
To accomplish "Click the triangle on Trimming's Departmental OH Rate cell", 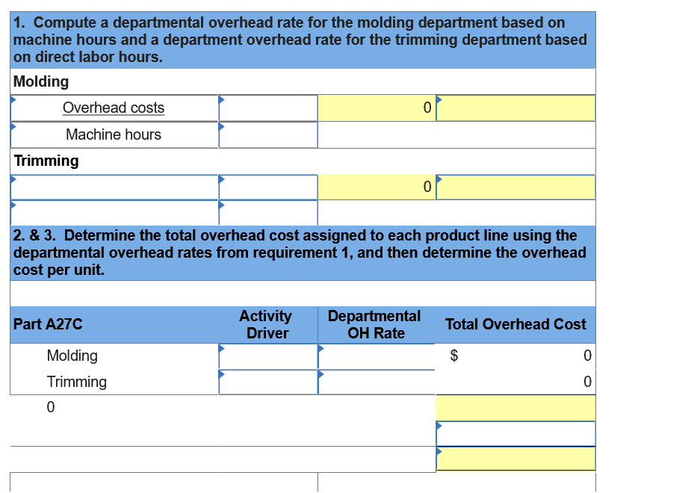I will click(x=321, y=374).
